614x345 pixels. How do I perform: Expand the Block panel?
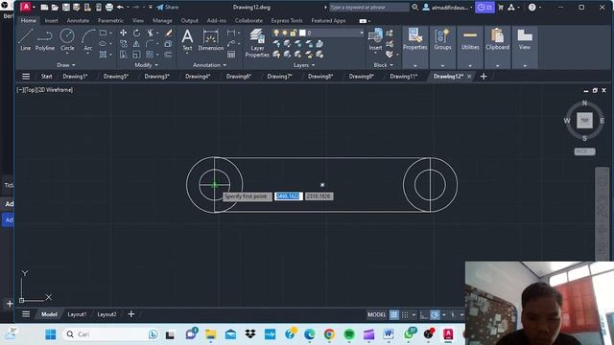384,65
